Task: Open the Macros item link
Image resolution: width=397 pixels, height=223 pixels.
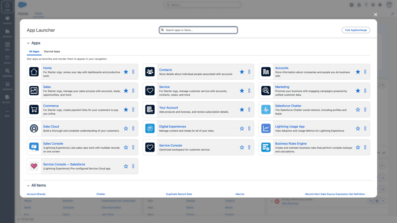Action: click(x=240, y=194)
